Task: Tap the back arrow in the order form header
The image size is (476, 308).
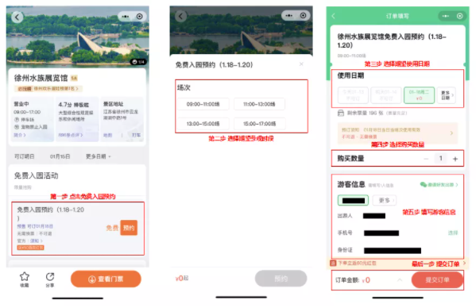Action: point(333,16)
